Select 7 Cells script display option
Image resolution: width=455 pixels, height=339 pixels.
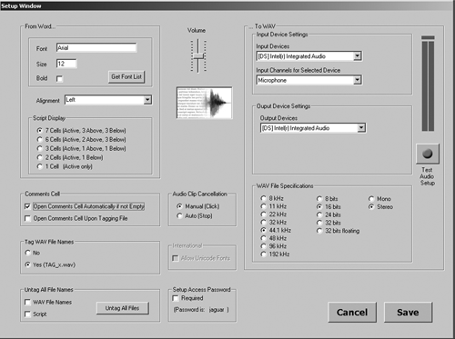click(81, 131)
